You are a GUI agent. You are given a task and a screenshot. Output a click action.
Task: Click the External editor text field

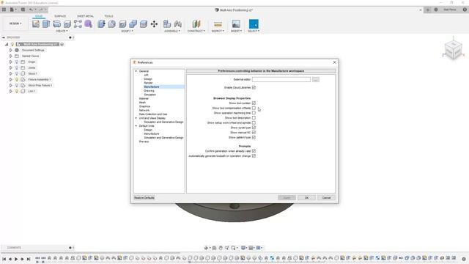click(281, 80)
